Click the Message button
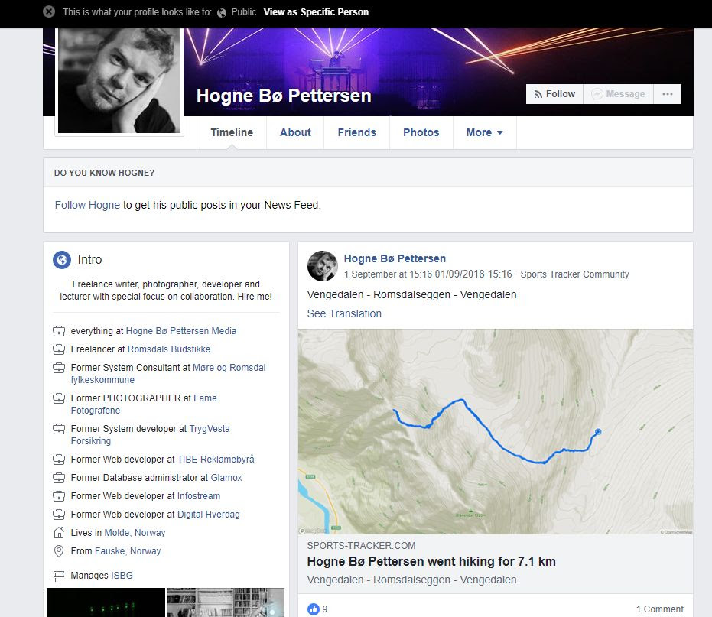This screenshot has height=617, width=712. (618, 94)
